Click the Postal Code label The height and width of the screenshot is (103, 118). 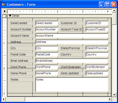click(21, 54)
